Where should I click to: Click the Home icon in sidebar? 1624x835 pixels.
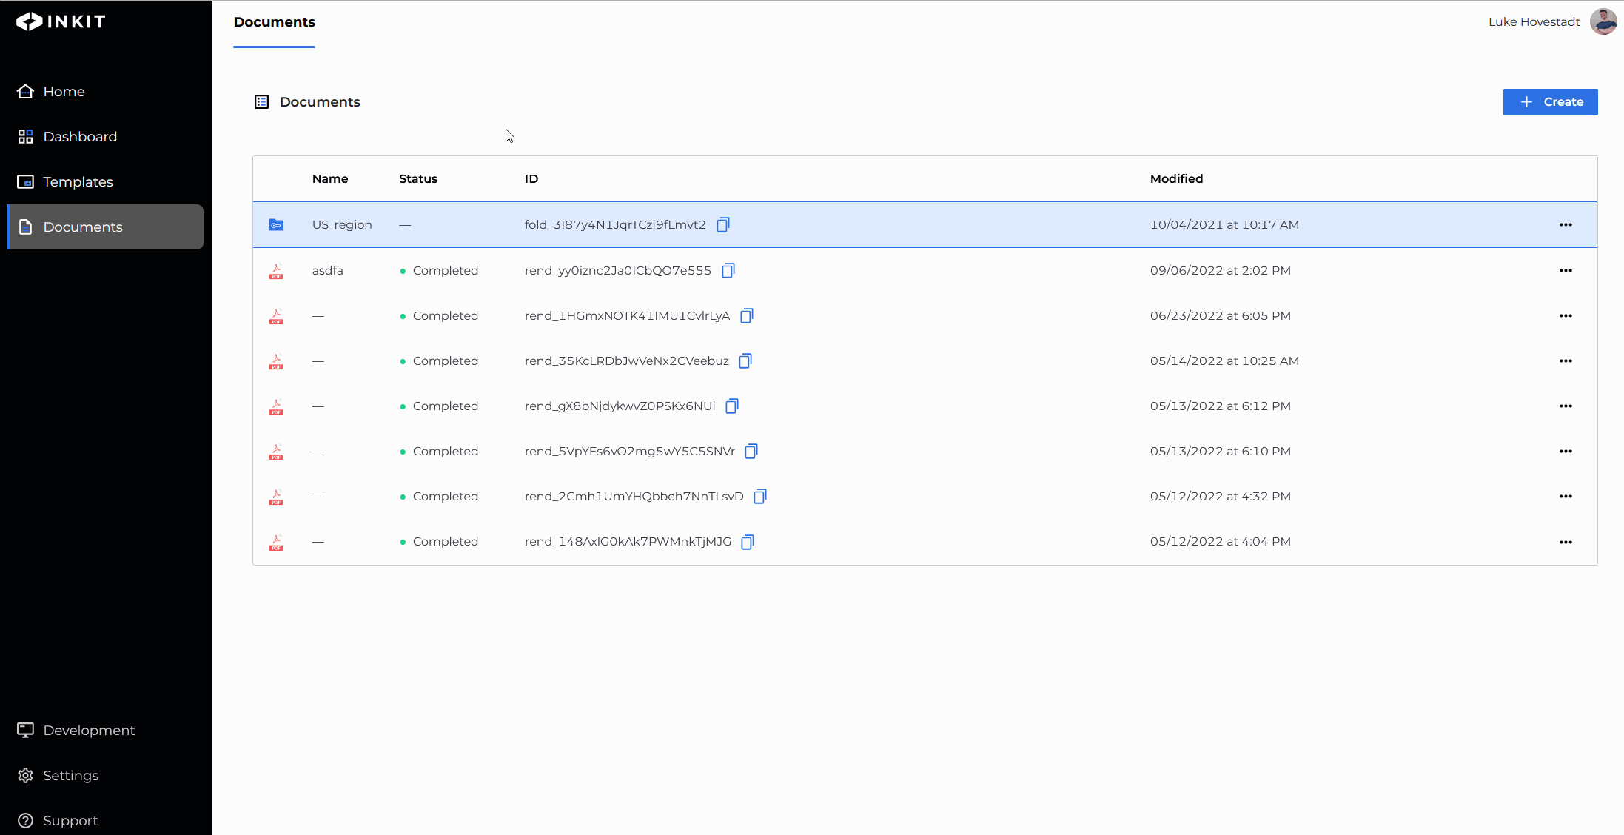tap(26, 90)
